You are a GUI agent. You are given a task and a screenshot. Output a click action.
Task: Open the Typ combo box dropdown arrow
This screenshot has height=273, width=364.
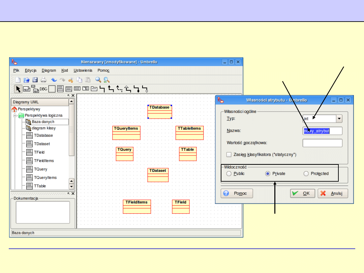pos(339,119)
